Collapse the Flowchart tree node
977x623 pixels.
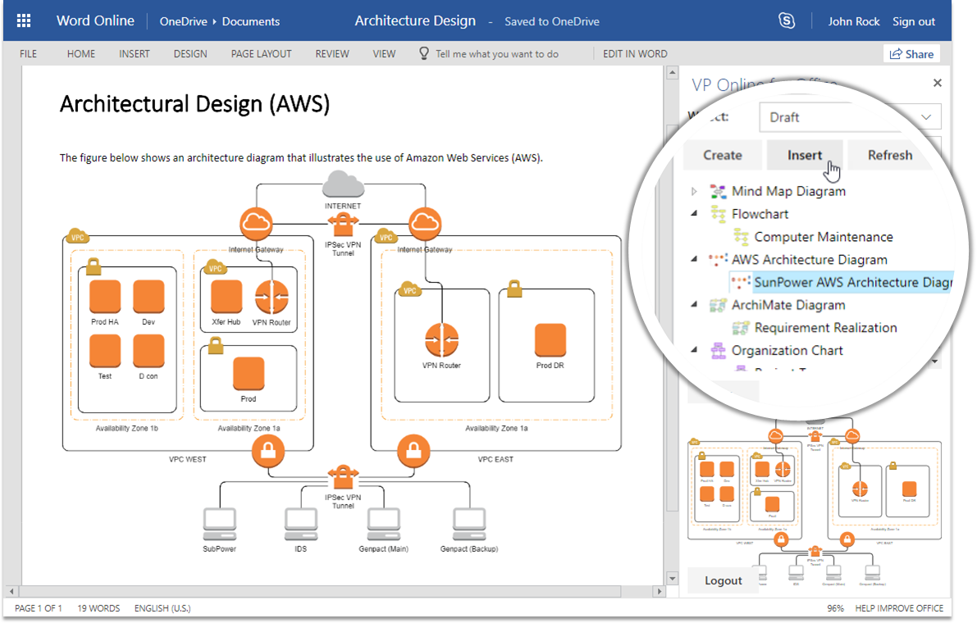pyautogui.click(x=693, y=213)
